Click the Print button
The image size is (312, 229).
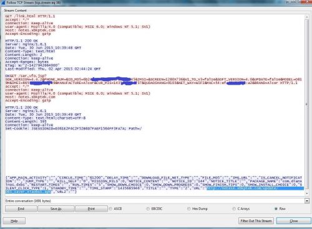(91, 208)
